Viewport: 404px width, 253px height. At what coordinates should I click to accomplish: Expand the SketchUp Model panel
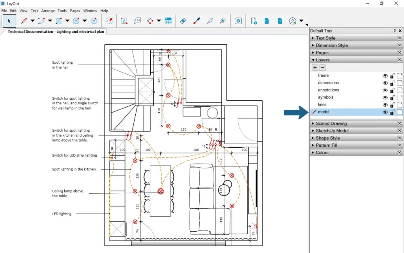[x=332, y=131]
